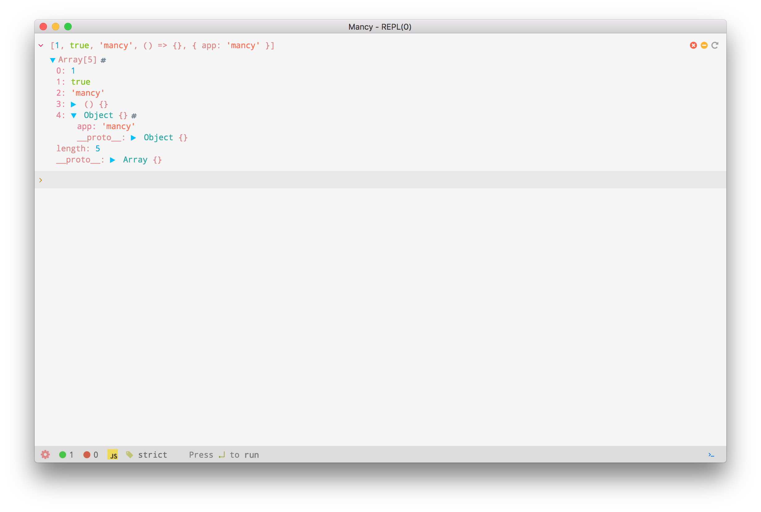This screenshot has width=761, height=512.
Task: Click the reload entry icon
Action: pos(715,45)
